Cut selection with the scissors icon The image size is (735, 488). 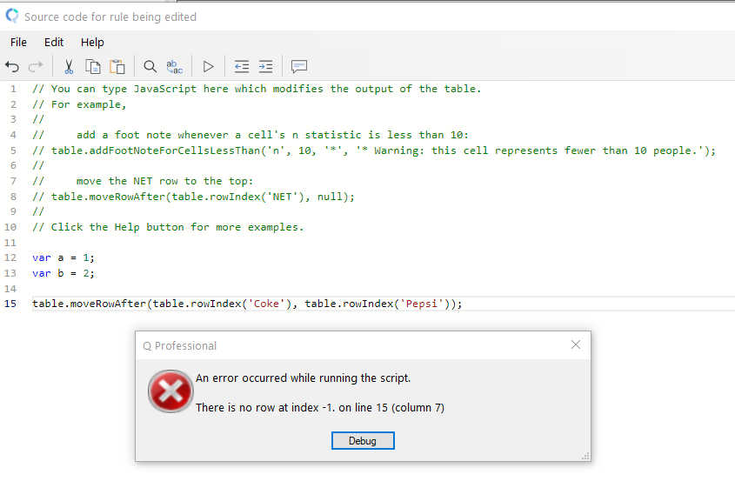(69, 66)
